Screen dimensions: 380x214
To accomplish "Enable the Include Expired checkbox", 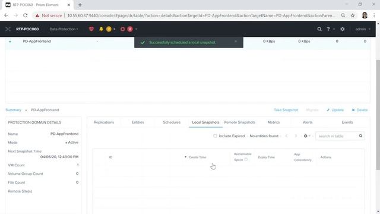I will pyautogui.click(x=215, y=136).
